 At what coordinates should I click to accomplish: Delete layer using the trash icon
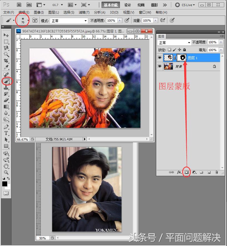click(x=216, y=172)
